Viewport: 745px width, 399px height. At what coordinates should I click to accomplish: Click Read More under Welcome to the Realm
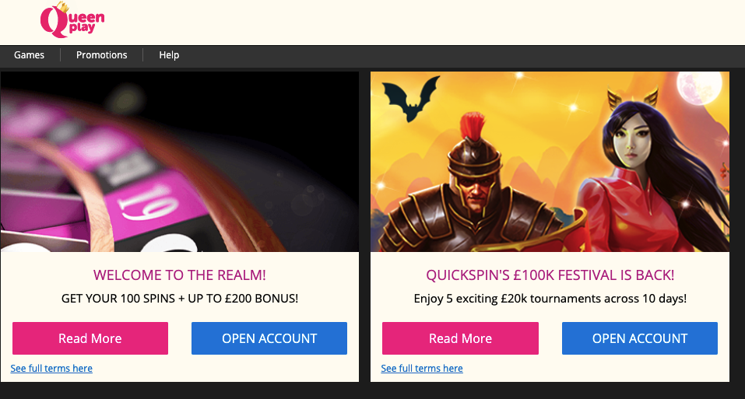90,338
